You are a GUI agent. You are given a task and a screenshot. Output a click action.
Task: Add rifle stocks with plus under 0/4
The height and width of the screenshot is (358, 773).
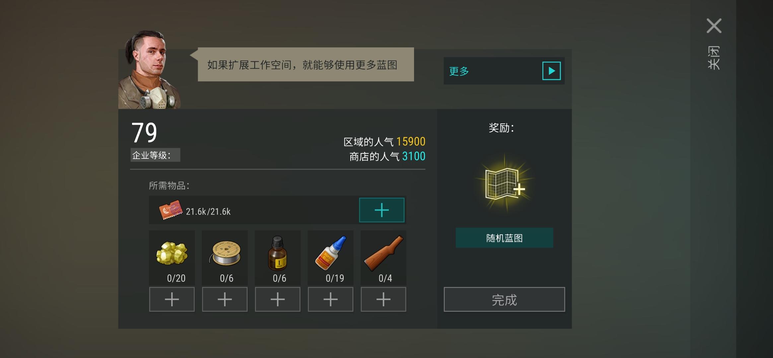pos(384,299)
